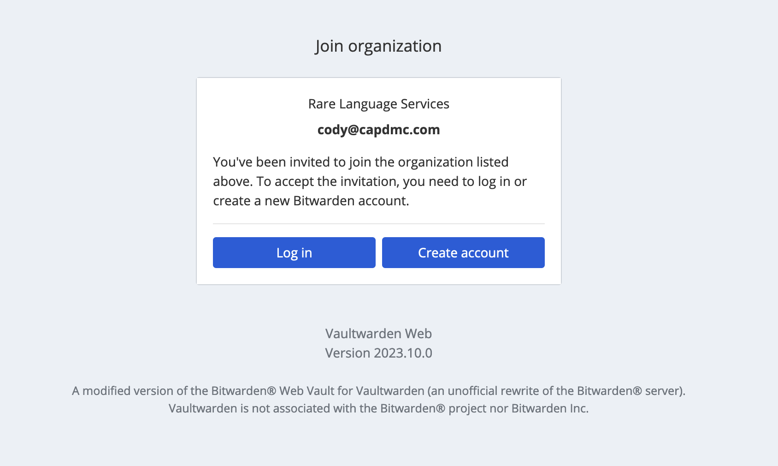Click the word "Version" in footer
778x466 pixels.
coord(348,353)
